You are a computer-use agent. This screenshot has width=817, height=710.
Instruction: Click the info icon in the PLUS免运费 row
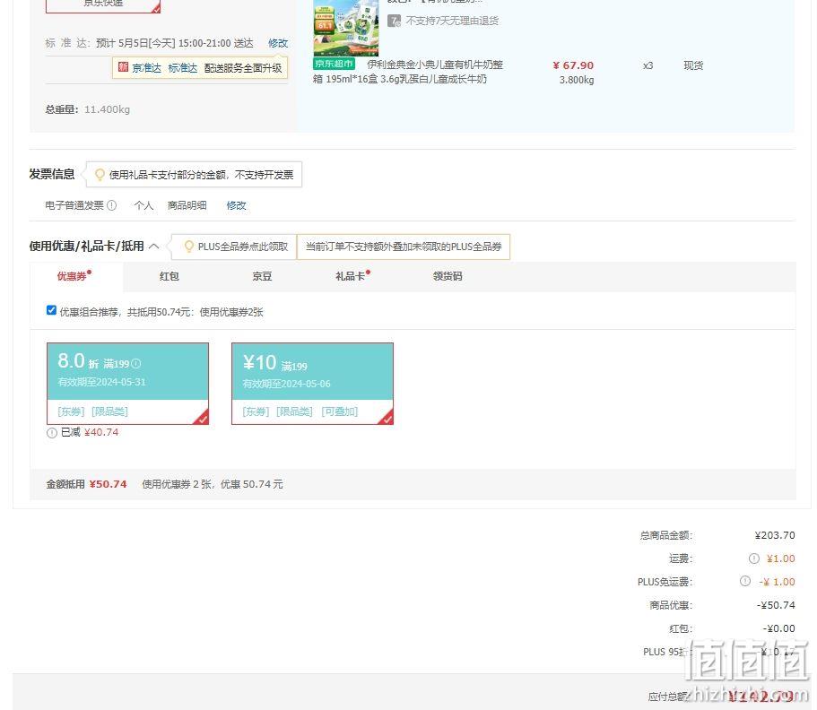point(745,581)
